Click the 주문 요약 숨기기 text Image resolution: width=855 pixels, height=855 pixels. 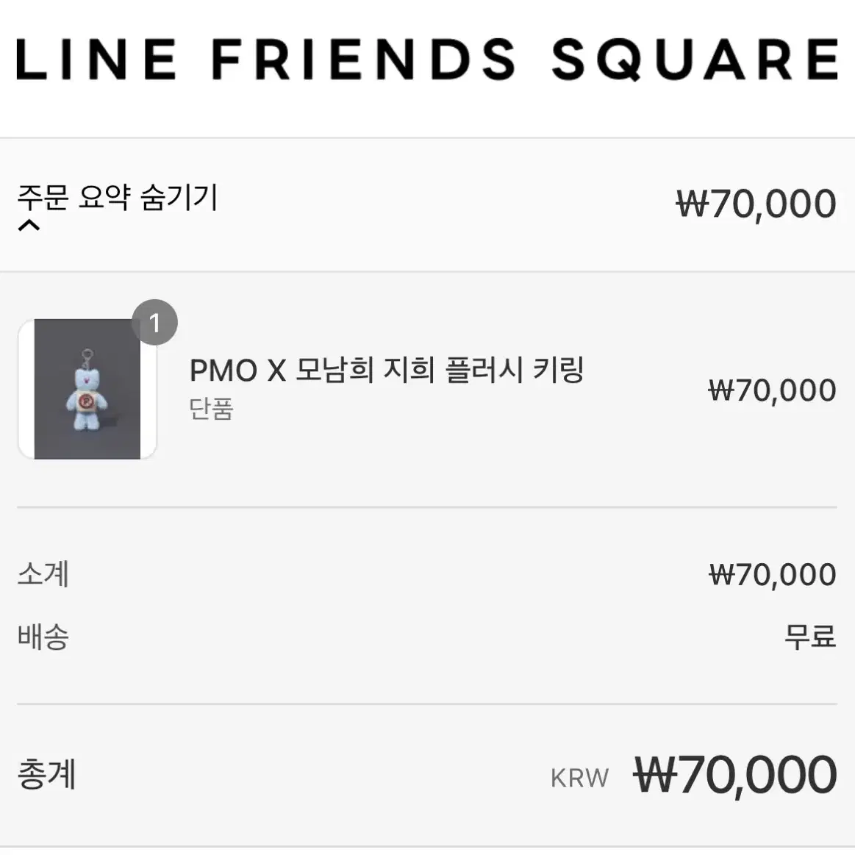click(x=118, y=197)
